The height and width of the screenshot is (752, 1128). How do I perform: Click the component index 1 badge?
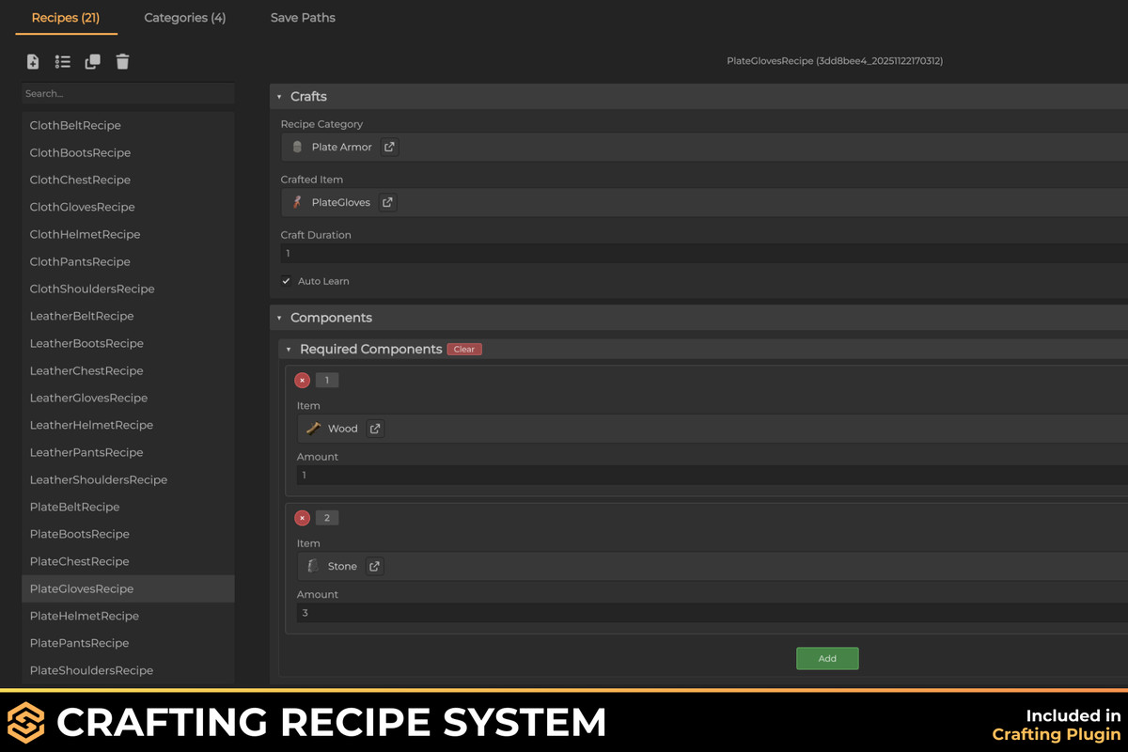[327, 380]
